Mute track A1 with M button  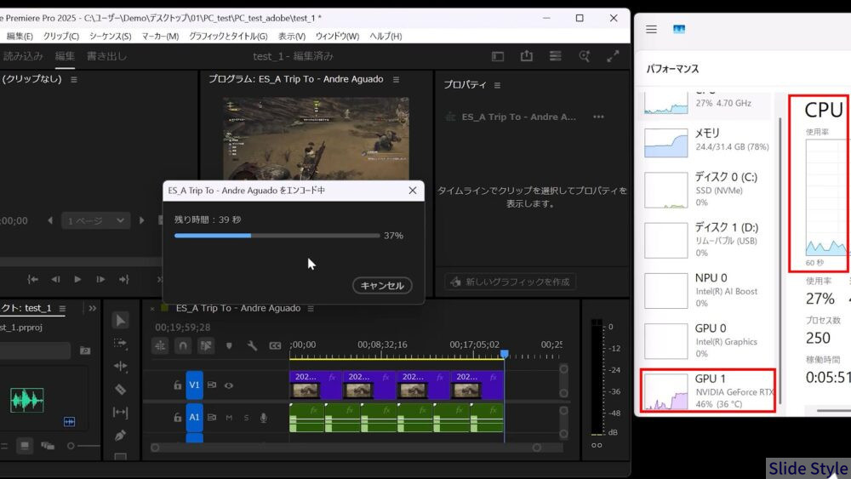point(229,418)
